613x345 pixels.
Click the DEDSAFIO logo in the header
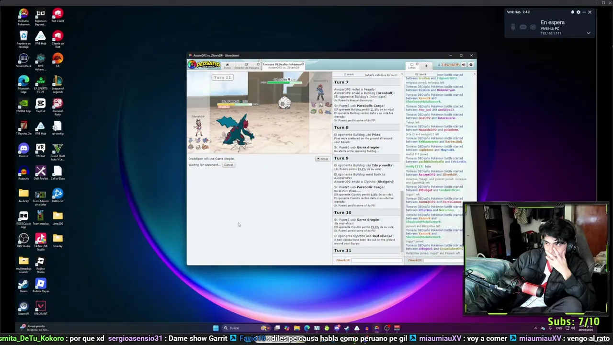click(x=204, y=65)
